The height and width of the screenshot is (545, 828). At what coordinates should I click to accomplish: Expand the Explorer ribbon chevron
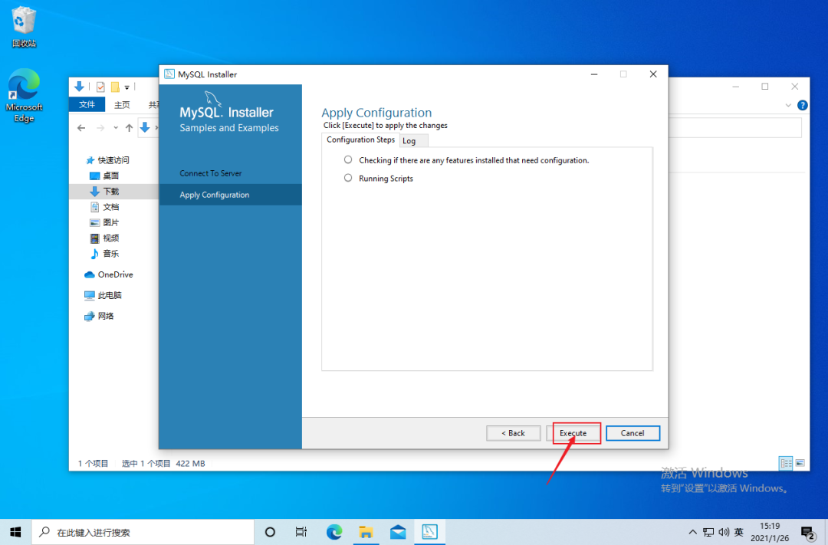coord(788,105)
